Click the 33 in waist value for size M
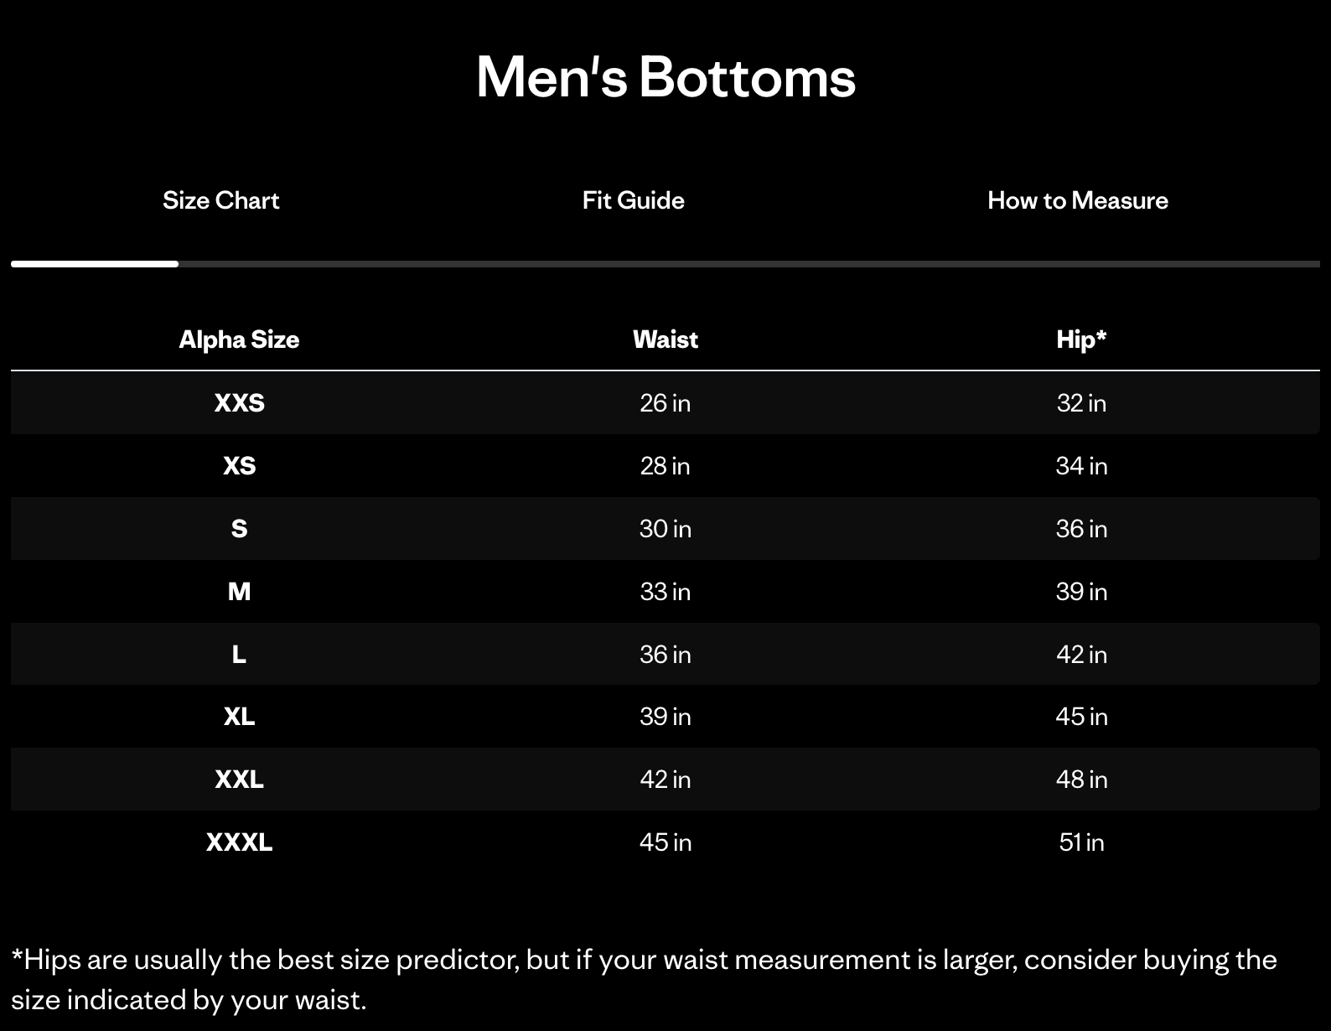The height and width of the screenshot is (1031, 1331). [665, 591]
